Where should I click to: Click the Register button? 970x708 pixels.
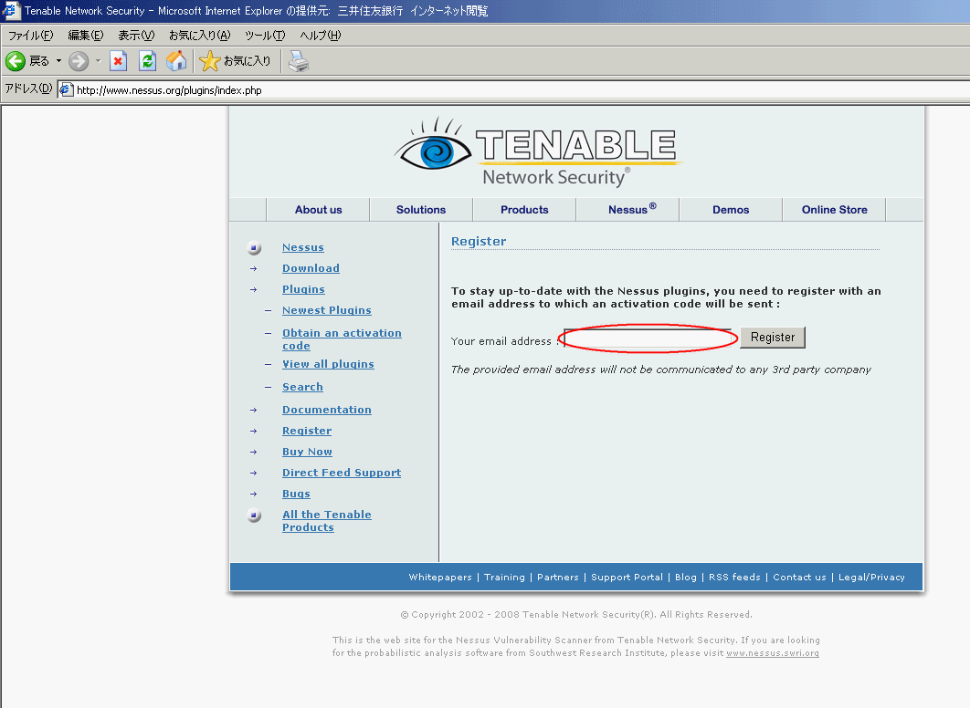tap(773, 338)
